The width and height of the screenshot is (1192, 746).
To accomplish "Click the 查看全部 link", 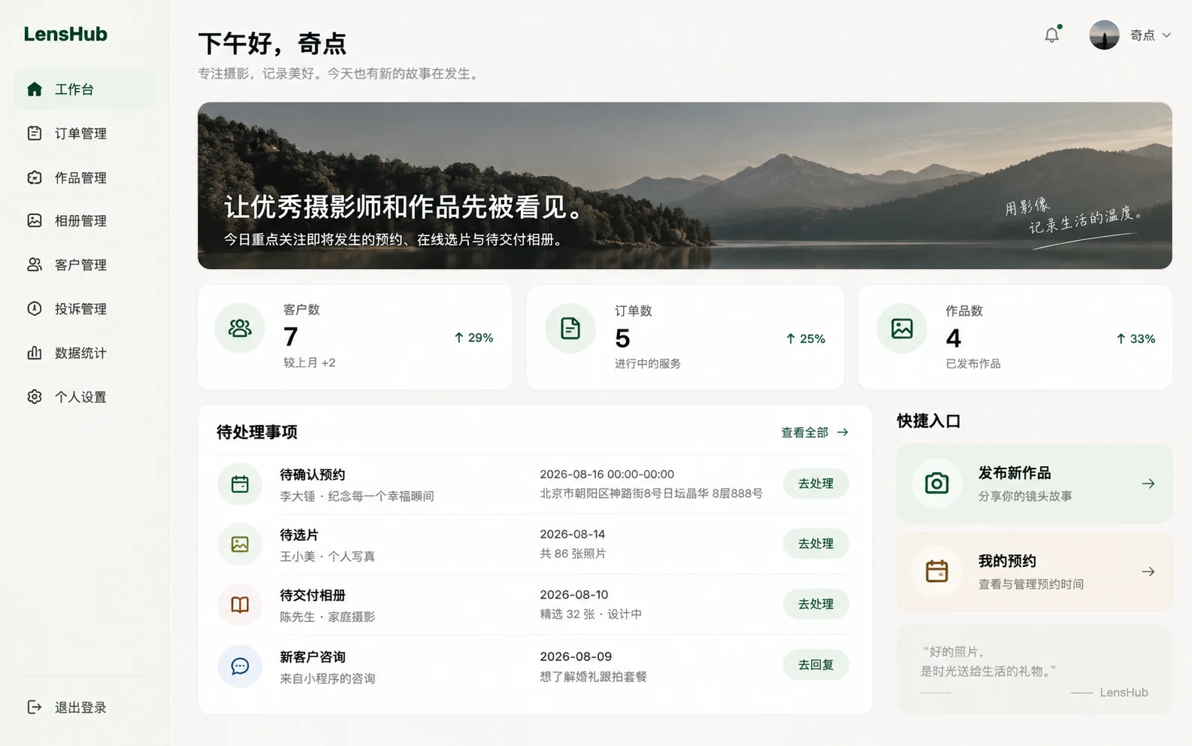I will pos(815,432).
